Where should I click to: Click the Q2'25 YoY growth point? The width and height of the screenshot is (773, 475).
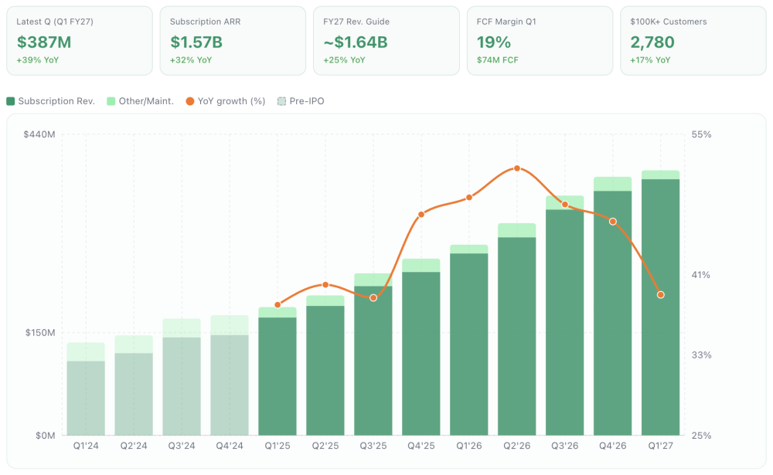point(325,285)
